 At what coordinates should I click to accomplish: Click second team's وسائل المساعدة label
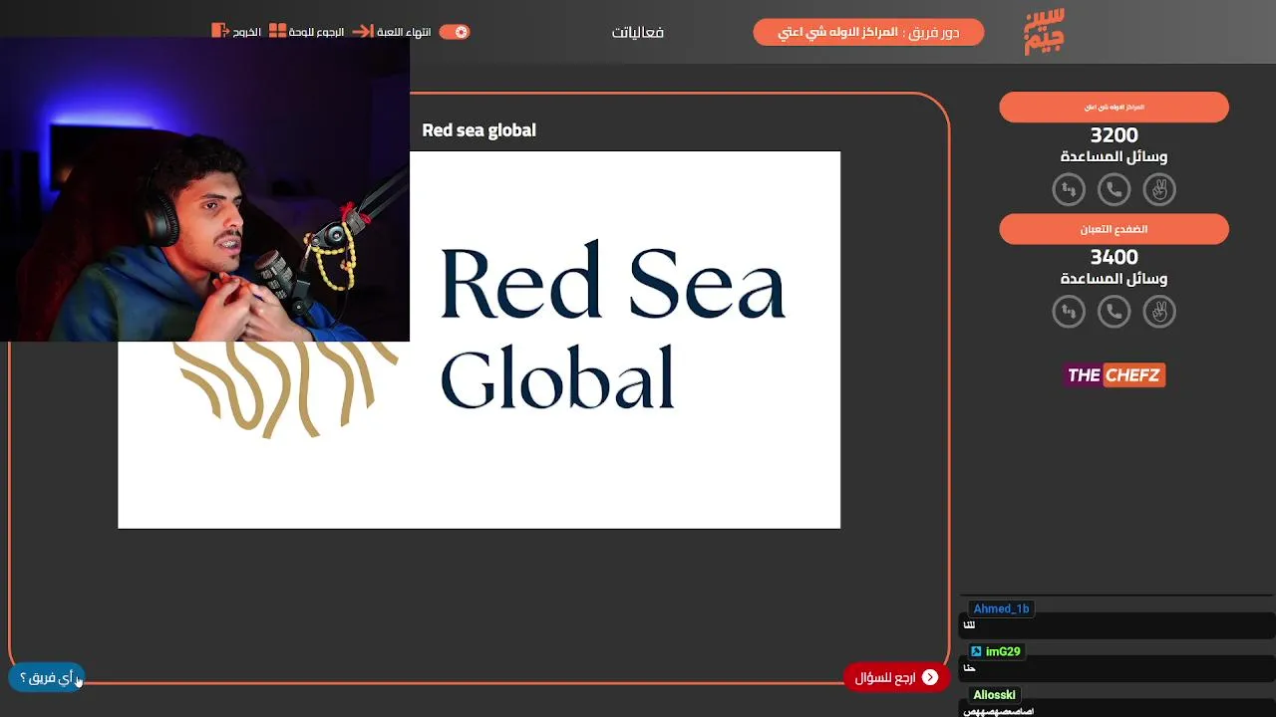point(1114,279)
